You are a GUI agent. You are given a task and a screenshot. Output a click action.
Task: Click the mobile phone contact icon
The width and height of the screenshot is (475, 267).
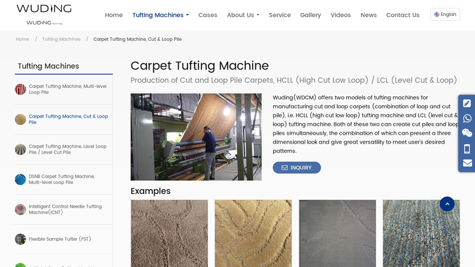coord(467,149)
